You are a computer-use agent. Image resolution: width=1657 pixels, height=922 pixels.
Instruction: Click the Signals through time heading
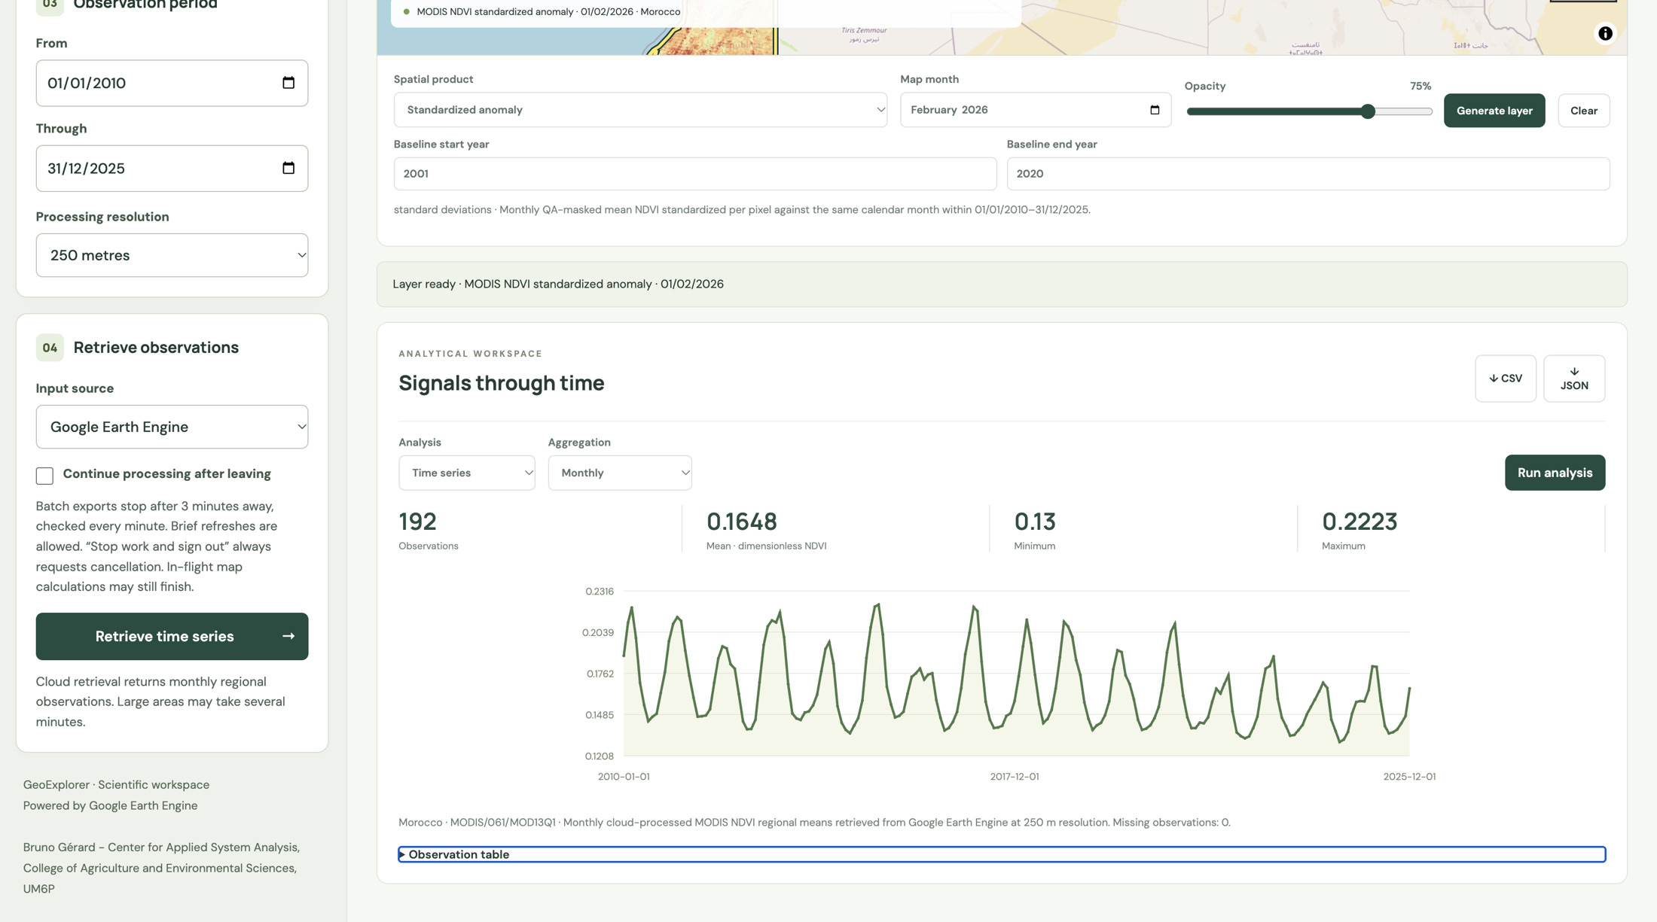[502, 383]
